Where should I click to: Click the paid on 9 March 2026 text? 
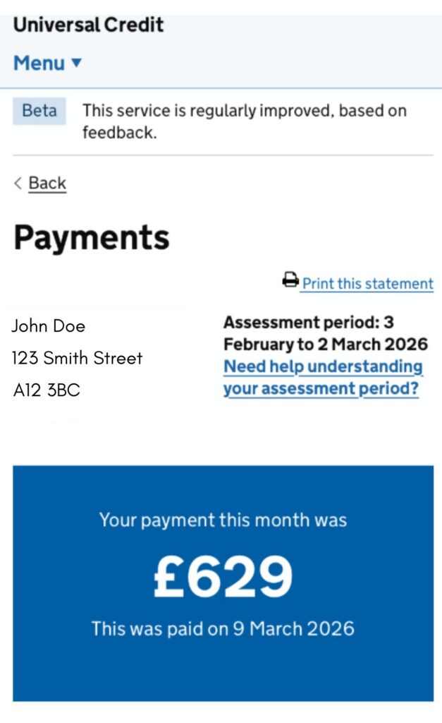(223, 628)
